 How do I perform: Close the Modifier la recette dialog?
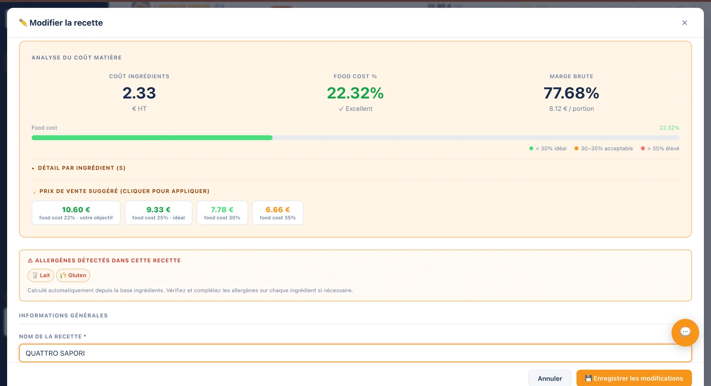(684, 23)
